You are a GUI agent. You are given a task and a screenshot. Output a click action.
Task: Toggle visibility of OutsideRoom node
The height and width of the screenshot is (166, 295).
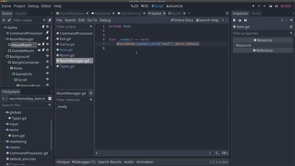[47, 50]
